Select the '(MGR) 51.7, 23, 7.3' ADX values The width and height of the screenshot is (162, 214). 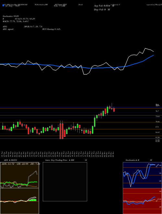(x=33, y=27)
